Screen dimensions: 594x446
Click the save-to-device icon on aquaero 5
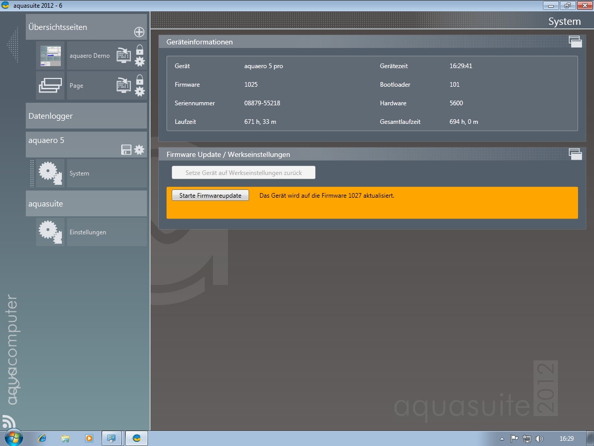coord(126,150)
